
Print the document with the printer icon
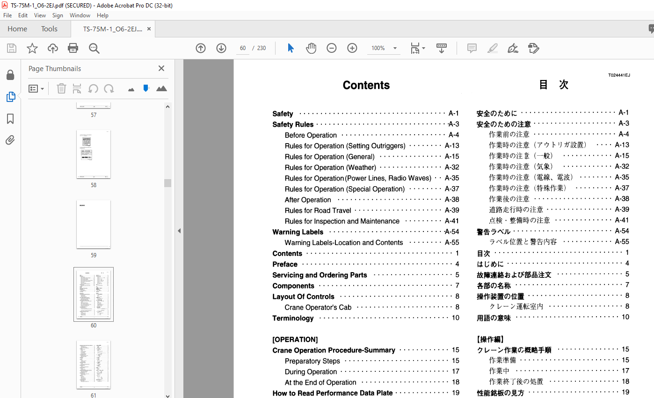(x=73, y=48)
